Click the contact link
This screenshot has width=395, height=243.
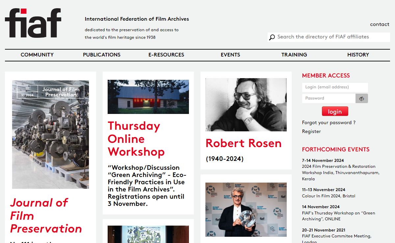tap(380, 24)
